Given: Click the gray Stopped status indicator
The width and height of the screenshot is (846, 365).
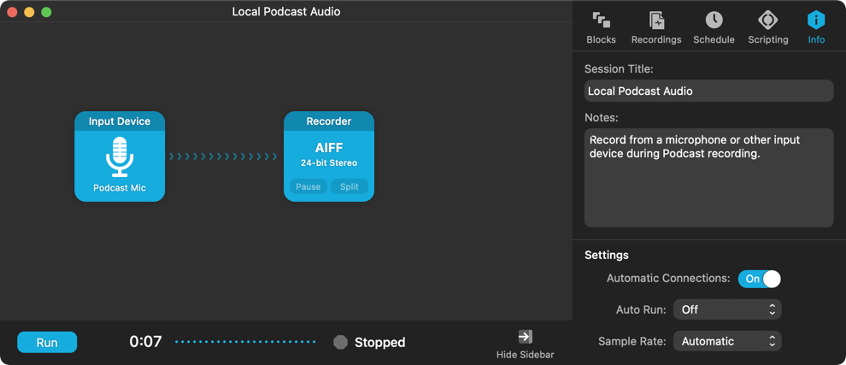Looking at the screenshot, I should tap(340, 342).
